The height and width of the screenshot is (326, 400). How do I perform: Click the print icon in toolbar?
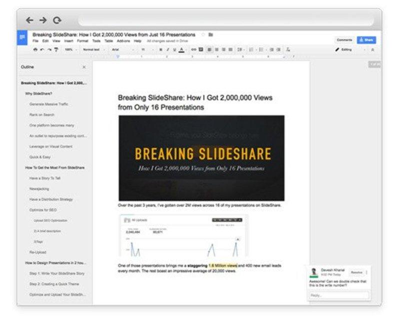coord(35,50)
